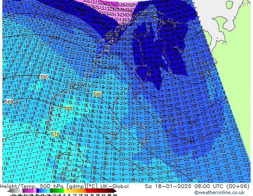This screenshot has height=196, width=253.
Task: Click the dark maroon arrow end of color scale
Action: coord(115,191)
